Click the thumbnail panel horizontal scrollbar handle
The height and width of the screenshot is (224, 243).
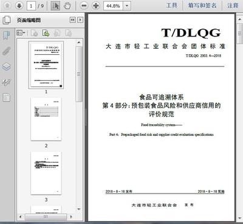tap(46, 217)
